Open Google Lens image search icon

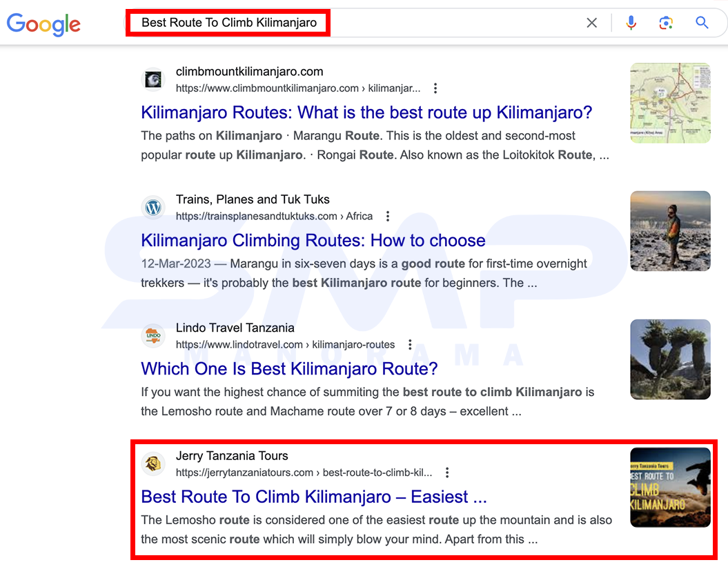pyautogui.click(x=666, y=23)
